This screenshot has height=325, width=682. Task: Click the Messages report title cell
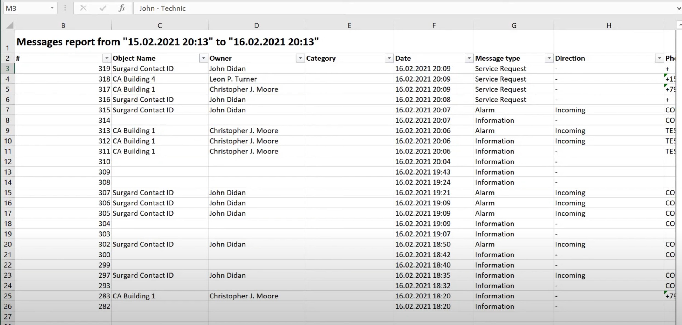click(x=167, y=42)
